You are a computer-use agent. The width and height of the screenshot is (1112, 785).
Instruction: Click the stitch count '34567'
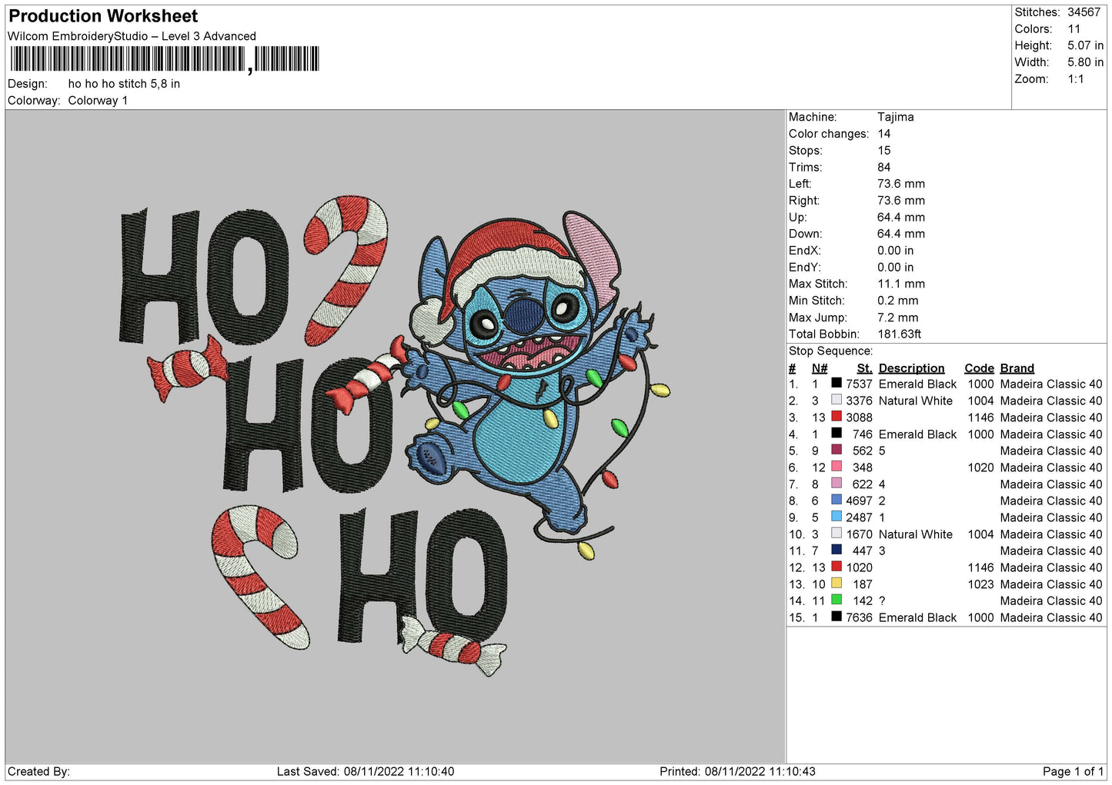[1084, 12]
